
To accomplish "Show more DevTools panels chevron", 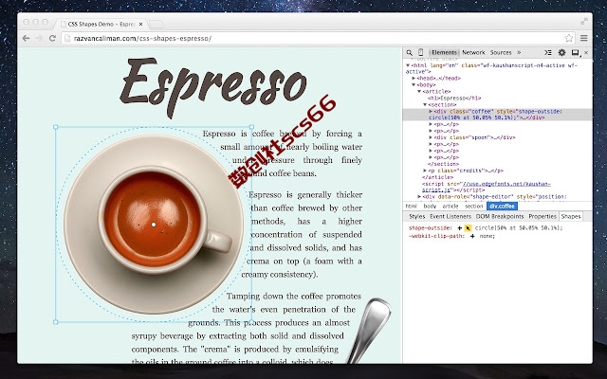I will coord(519,53).
